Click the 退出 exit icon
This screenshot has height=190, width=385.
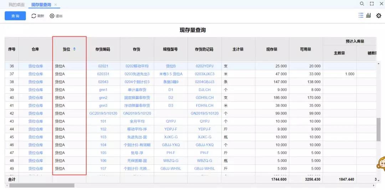pos(52,16)
